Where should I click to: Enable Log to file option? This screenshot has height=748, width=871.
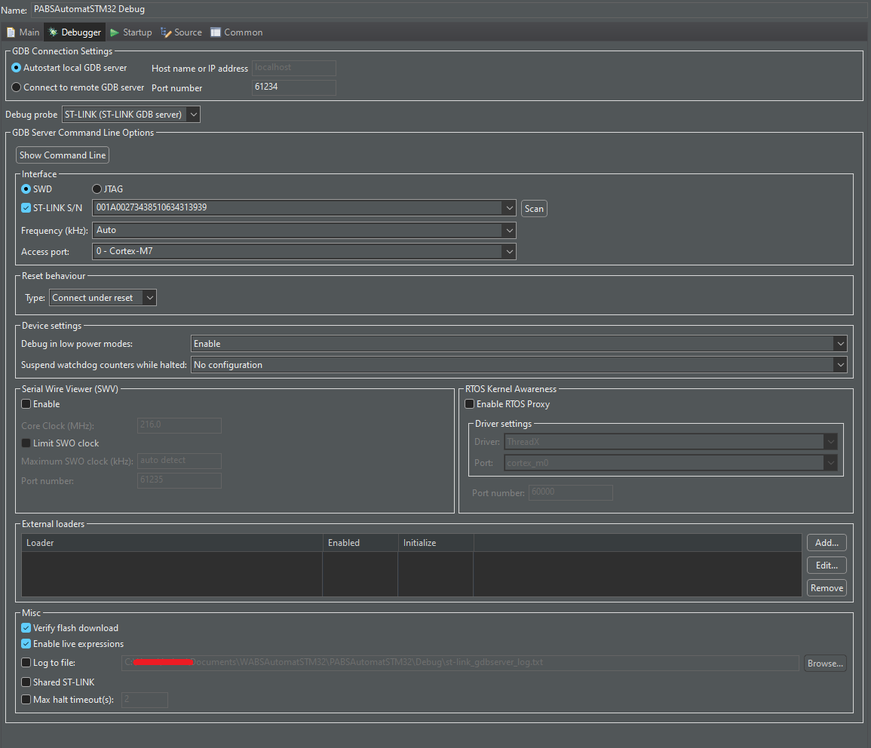pos(26,662)
